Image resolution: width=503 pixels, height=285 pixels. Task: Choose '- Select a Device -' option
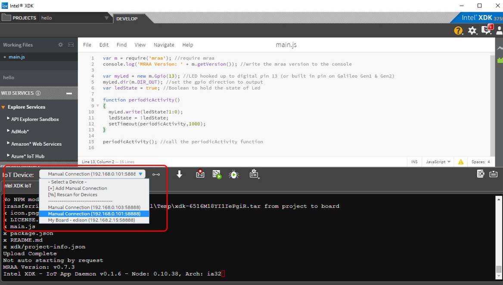[94, 182]
